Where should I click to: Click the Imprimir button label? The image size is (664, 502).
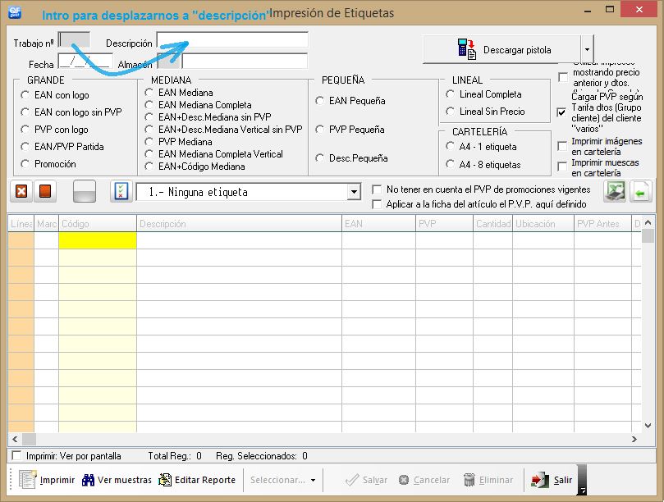click(57, 480)
